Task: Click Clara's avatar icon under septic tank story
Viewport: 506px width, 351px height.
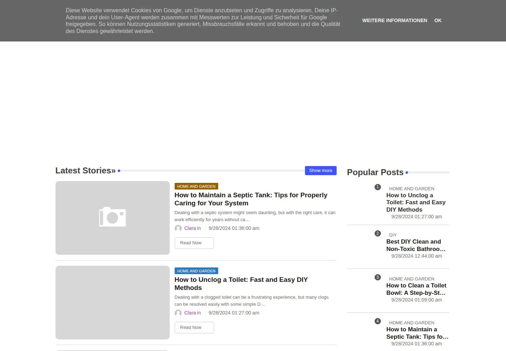Action: point(178,229)
